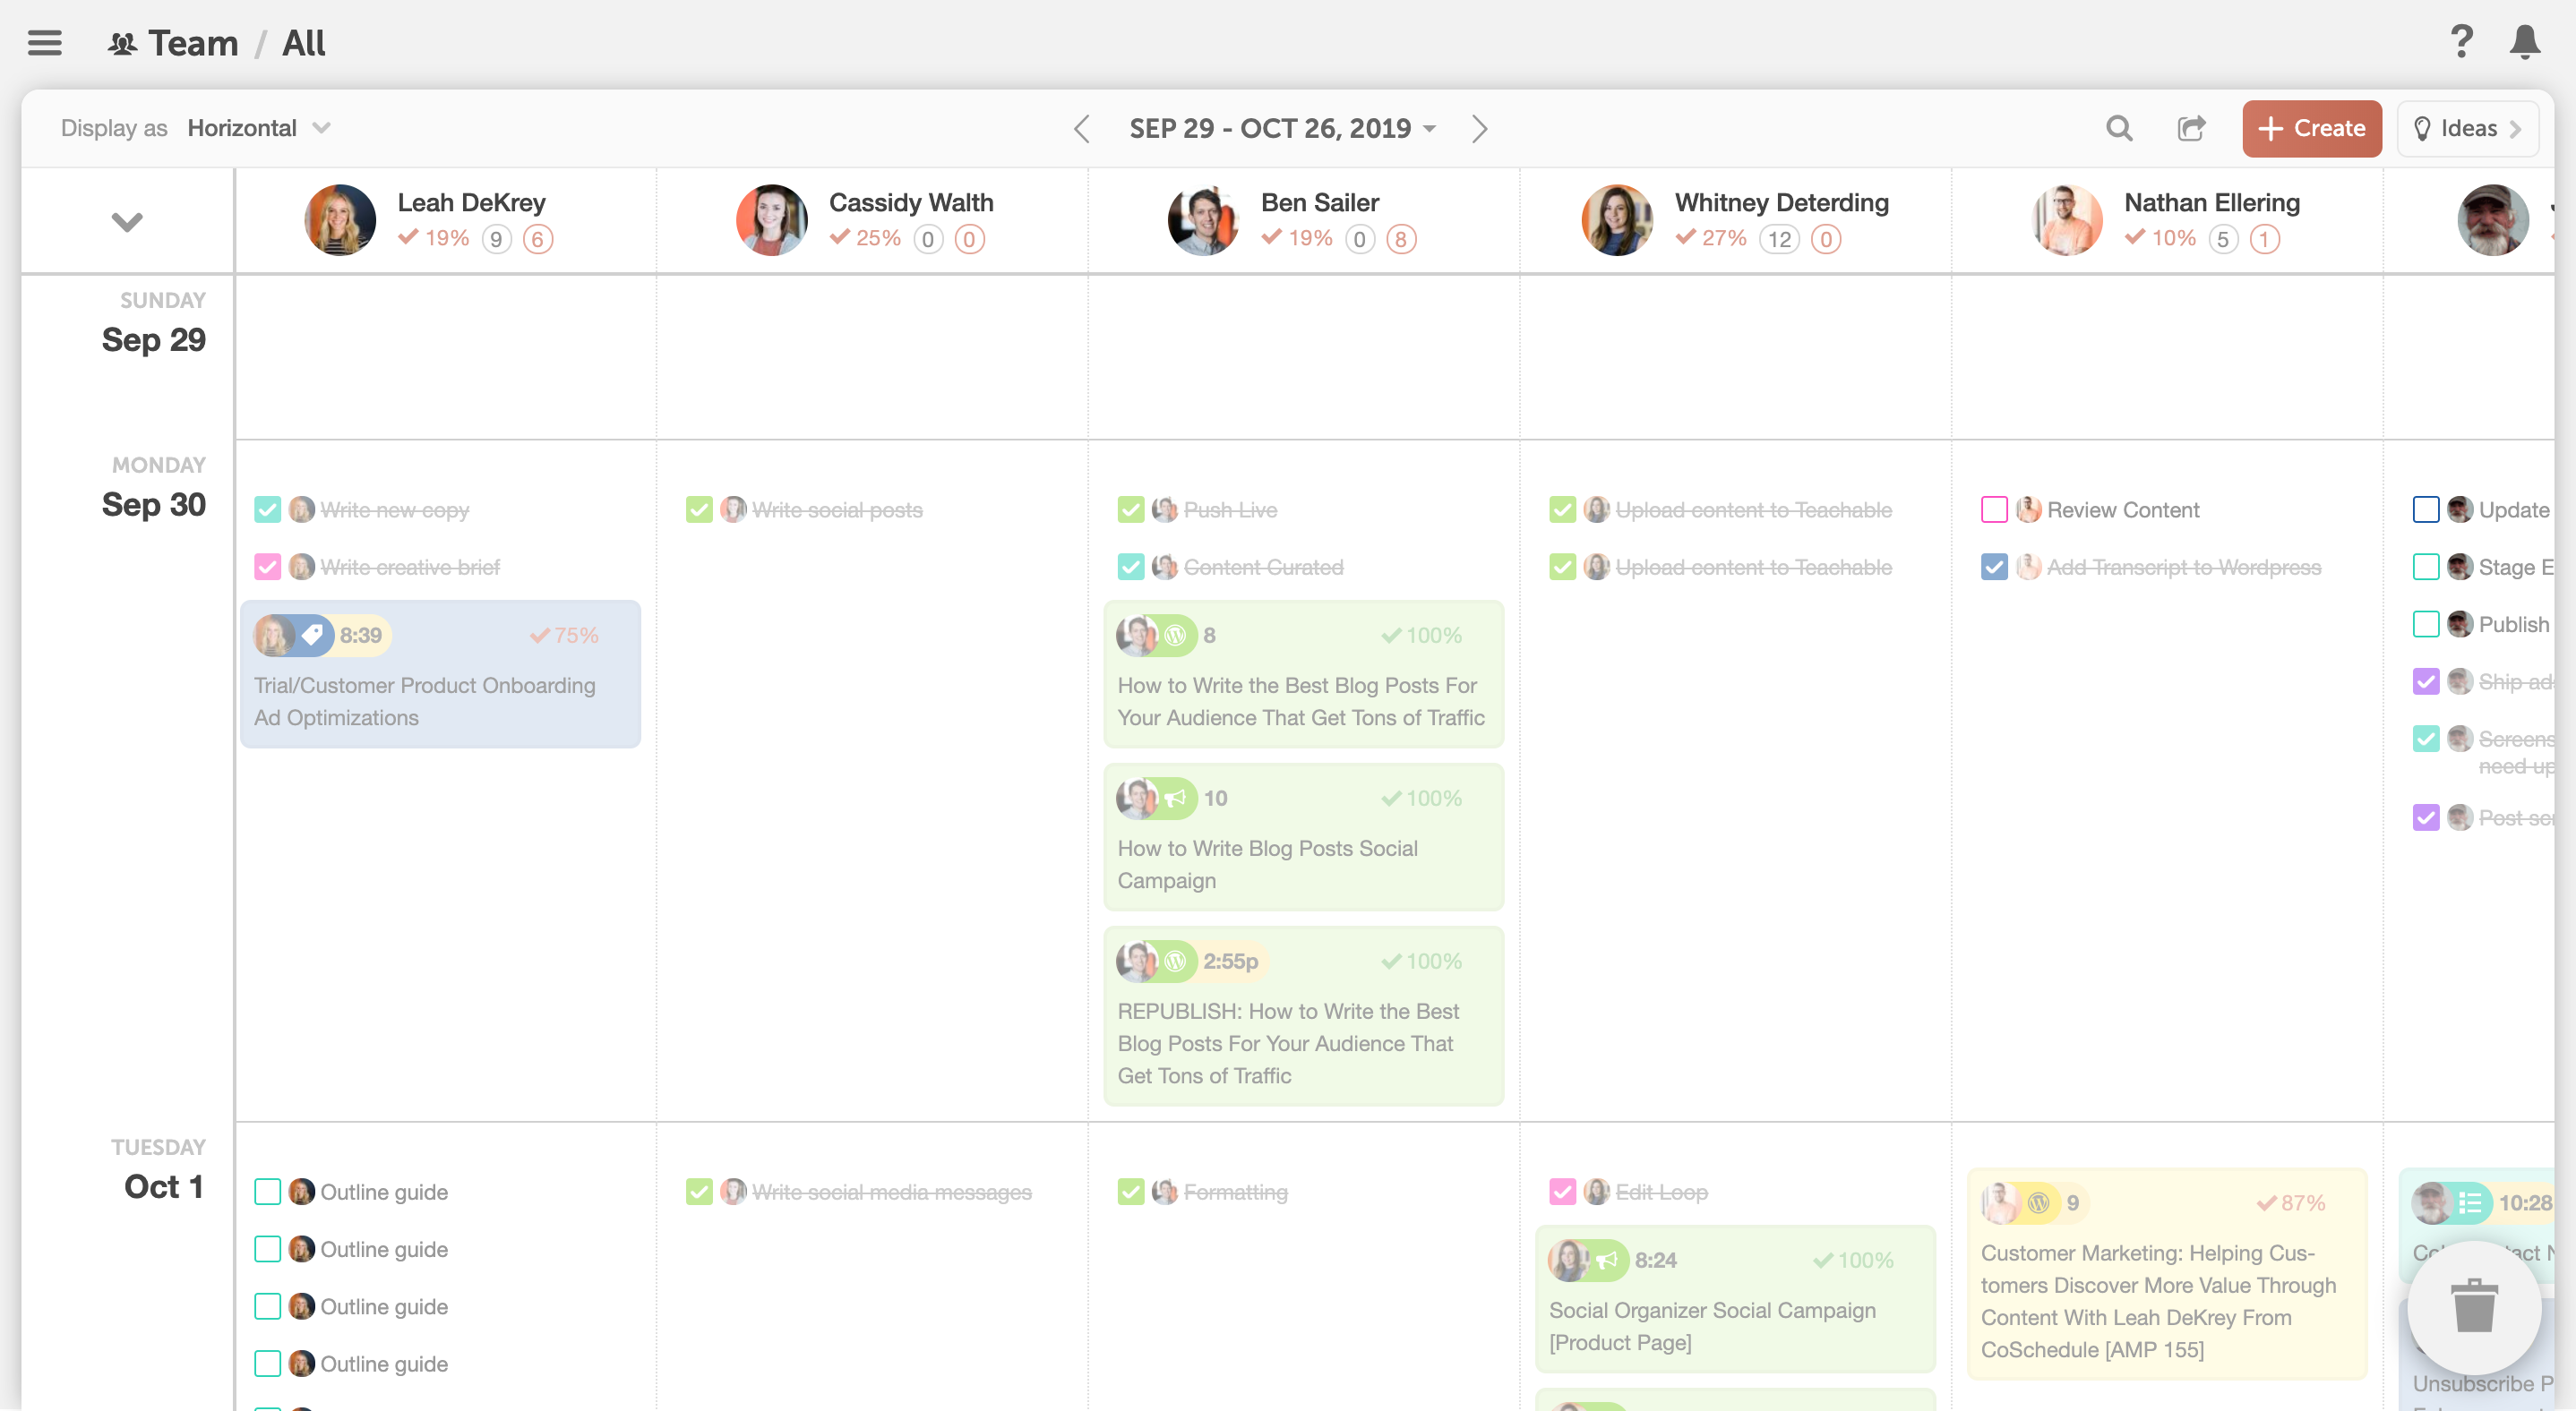Viewport: 2576px width, 1411px height.
Task: Click the Team breadcrumb
Action: point(192,43)
